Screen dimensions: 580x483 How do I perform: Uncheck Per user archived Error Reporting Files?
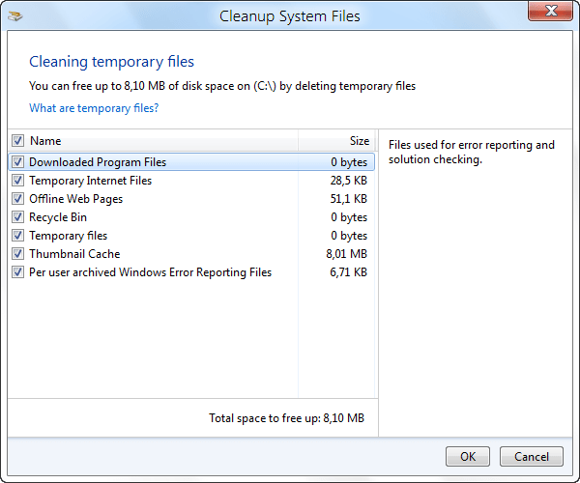[17, 272]
